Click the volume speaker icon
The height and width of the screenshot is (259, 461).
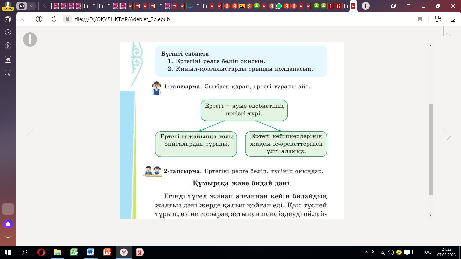pos(391,252)
